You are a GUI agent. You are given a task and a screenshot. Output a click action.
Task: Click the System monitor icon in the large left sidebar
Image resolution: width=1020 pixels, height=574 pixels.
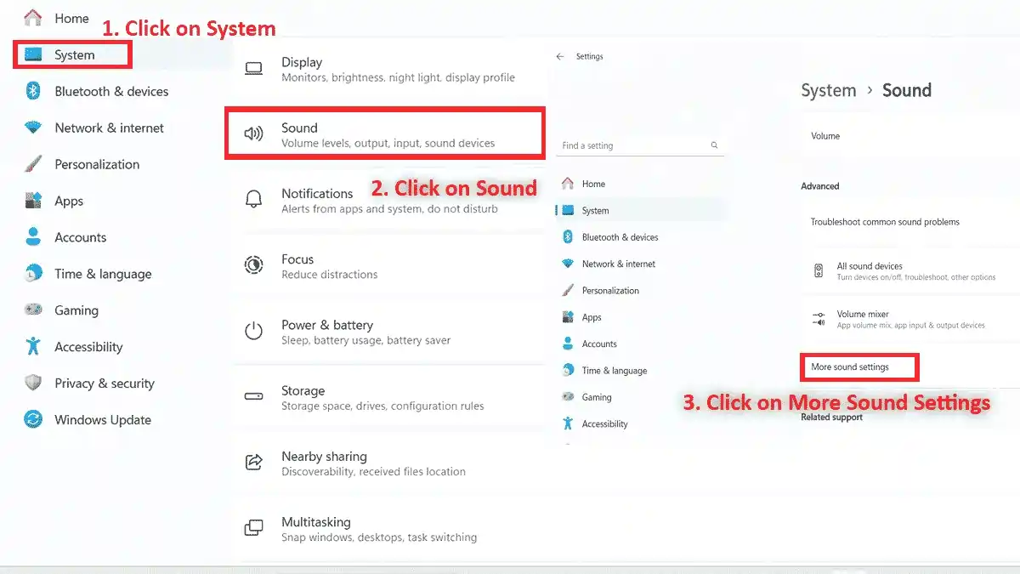click(33, 55)
